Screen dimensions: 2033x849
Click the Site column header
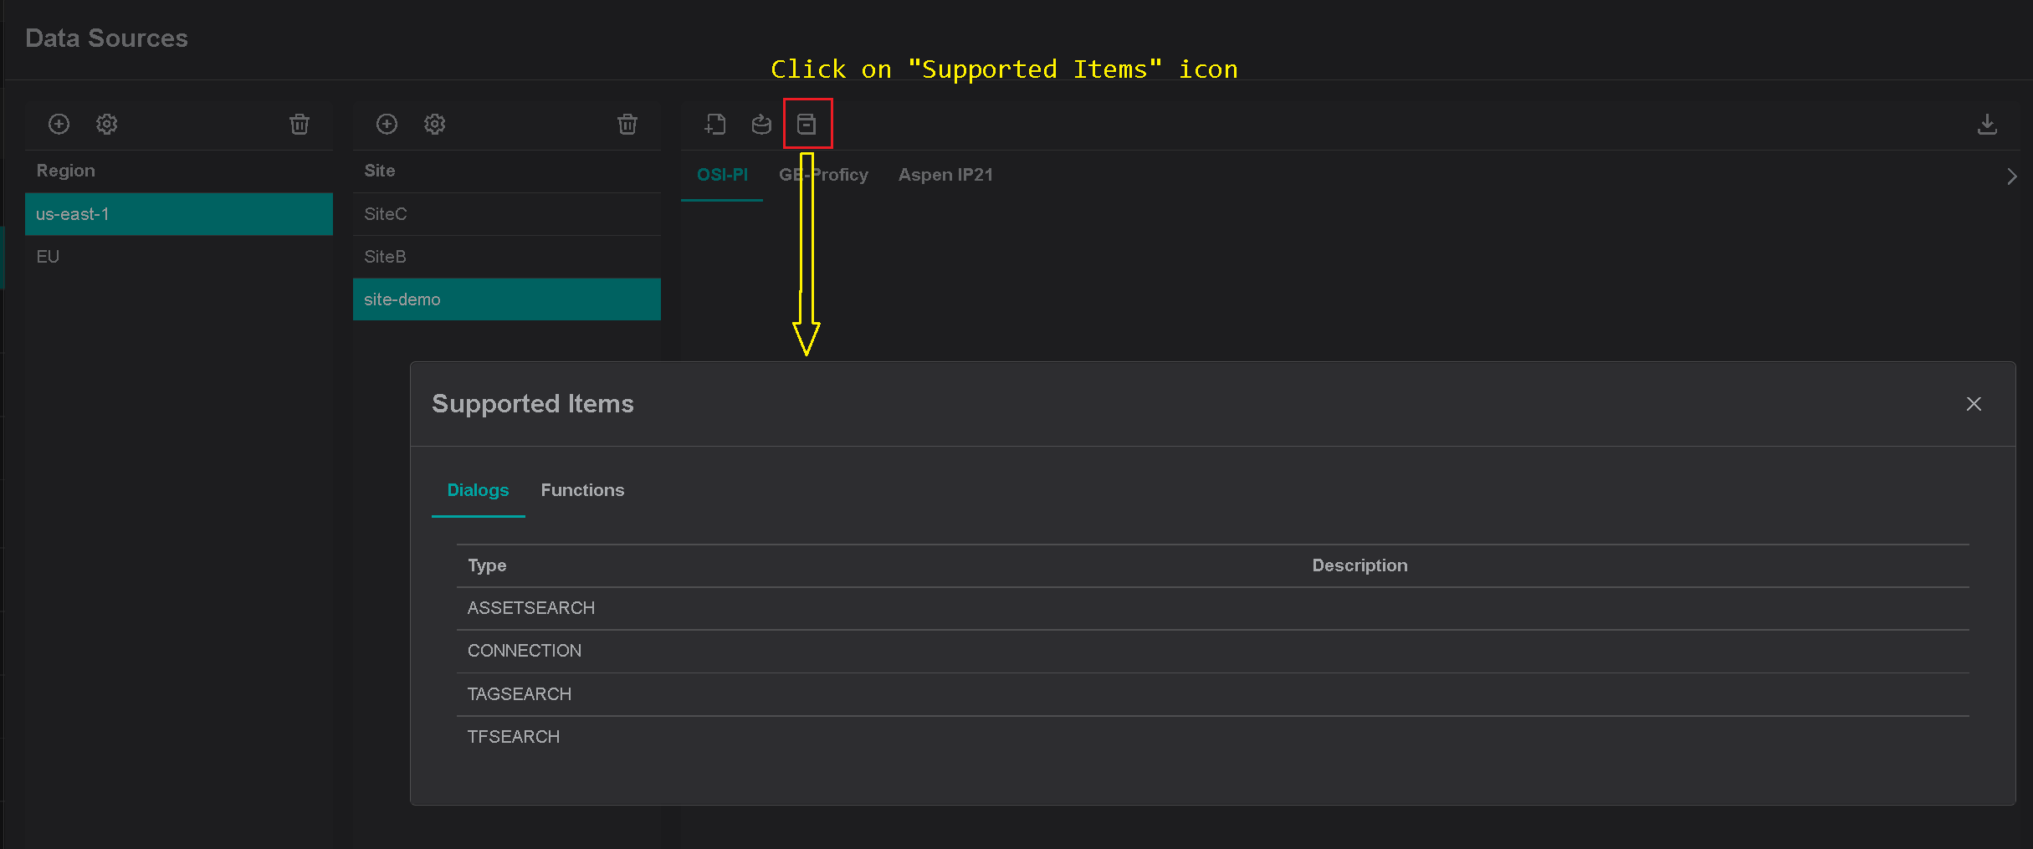click(380, 171)
